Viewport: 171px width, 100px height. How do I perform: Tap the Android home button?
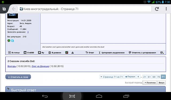99,96
